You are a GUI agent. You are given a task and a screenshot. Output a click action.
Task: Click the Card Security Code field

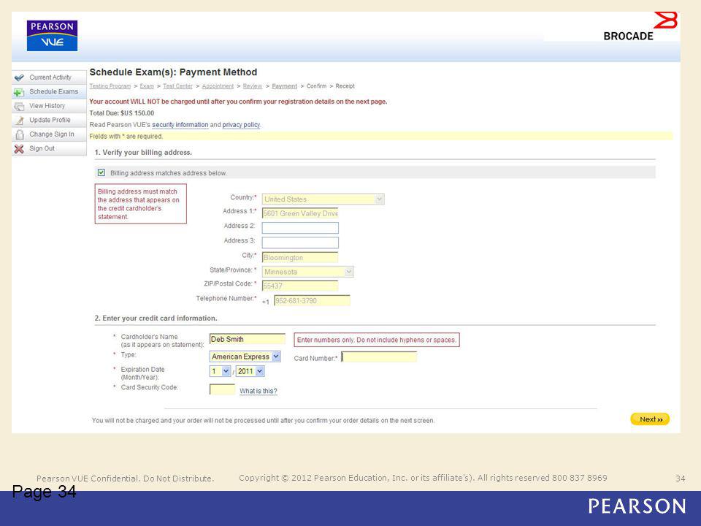(222, 389)
